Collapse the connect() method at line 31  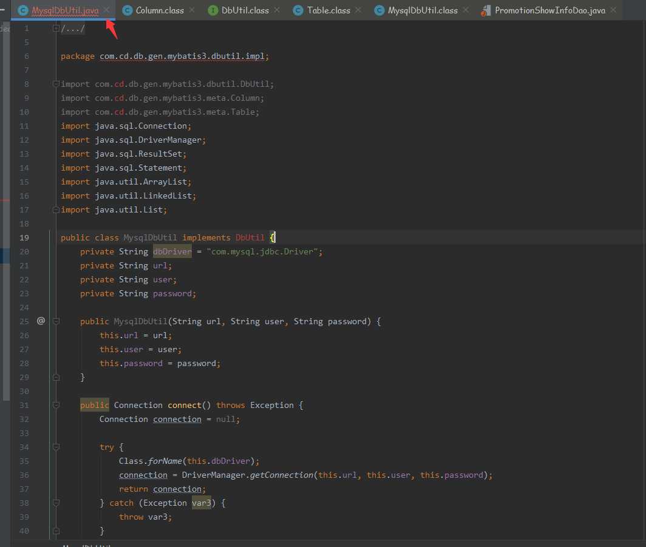pyautogui.click(x=56, y=406)
